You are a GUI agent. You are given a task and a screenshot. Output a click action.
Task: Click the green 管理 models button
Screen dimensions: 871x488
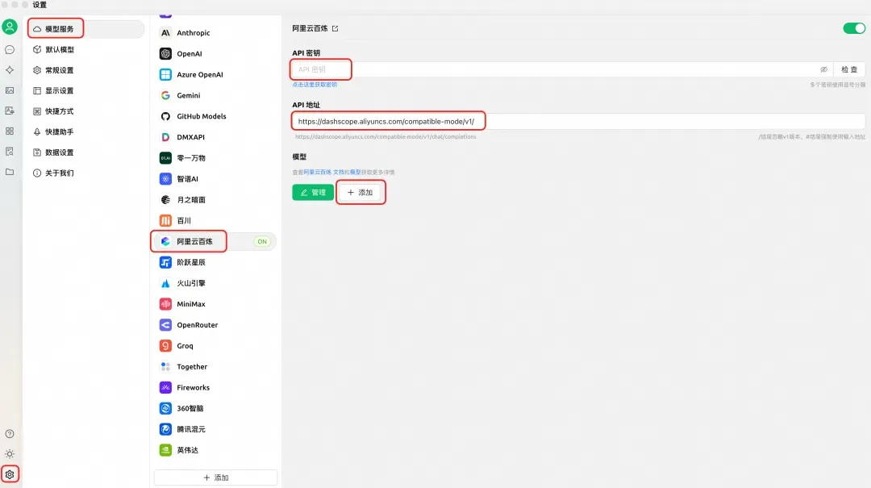pyautogui.click(x=313, y=192)
